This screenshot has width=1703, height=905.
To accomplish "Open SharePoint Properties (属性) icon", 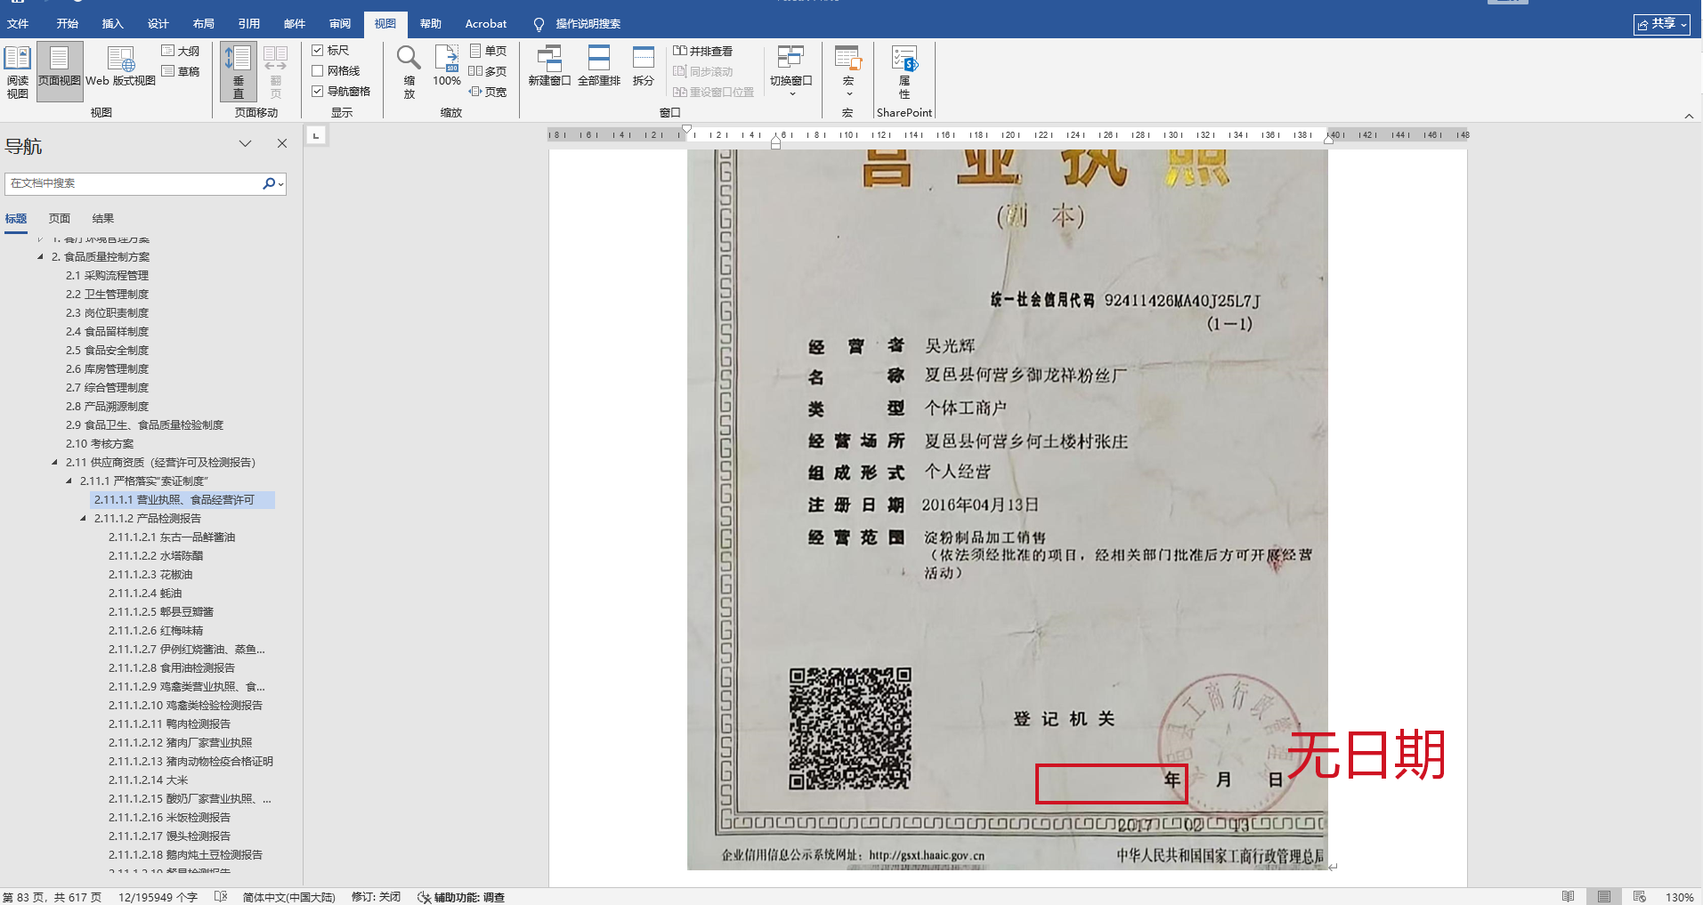I will (904, 70).
